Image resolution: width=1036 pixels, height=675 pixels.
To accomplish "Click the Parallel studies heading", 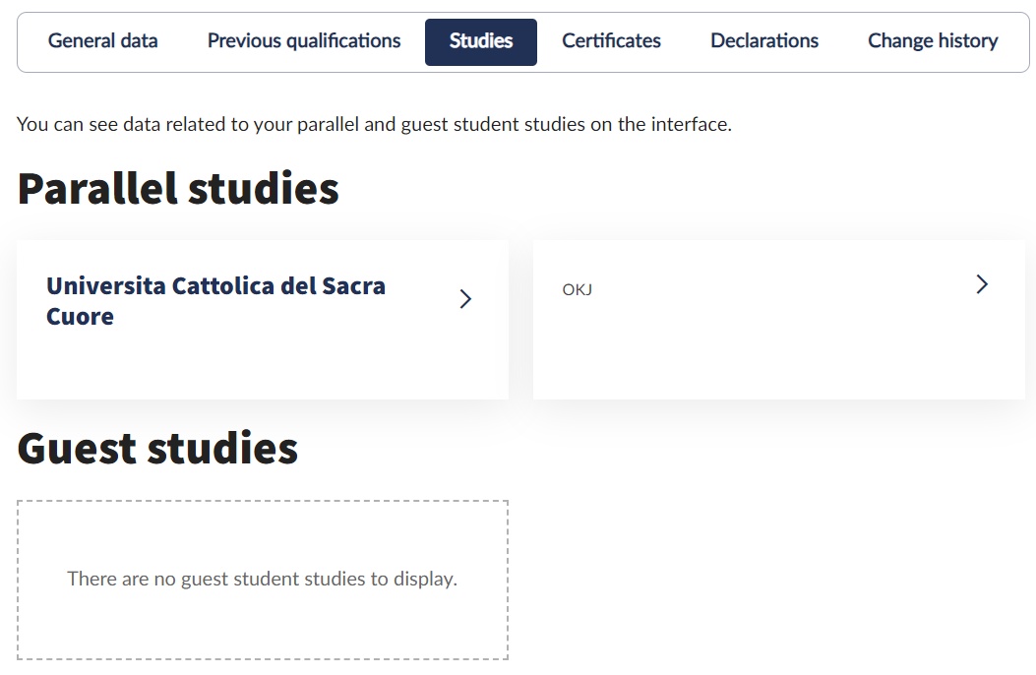I will tap(178, 188).
